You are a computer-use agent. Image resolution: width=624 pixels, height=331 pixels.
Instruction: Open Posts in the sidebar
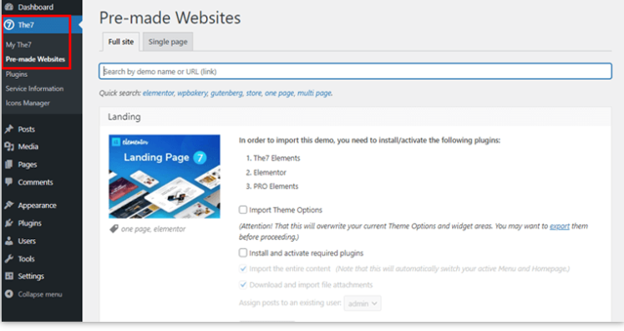(x=26, y=129)
